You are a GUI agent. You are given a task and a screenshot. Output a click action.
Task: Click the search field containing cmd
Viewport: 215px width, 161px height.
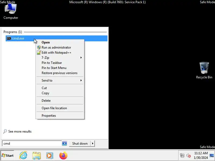32,144
